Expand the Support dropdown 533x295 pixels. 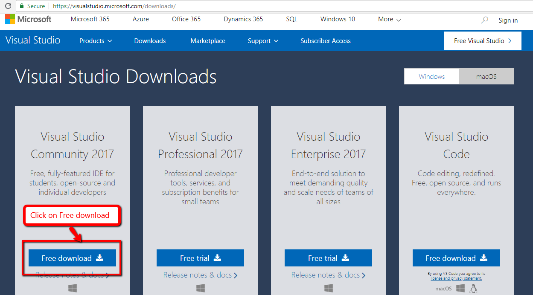262,40
